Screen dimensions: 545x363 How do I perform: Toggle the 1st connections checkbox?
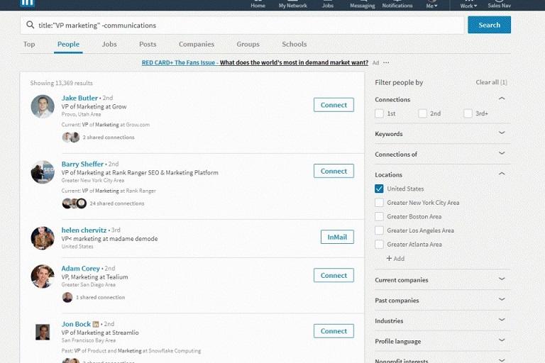(x=379, y=113)
